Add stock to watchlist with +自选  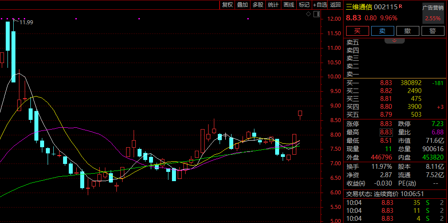coord(320,4)
